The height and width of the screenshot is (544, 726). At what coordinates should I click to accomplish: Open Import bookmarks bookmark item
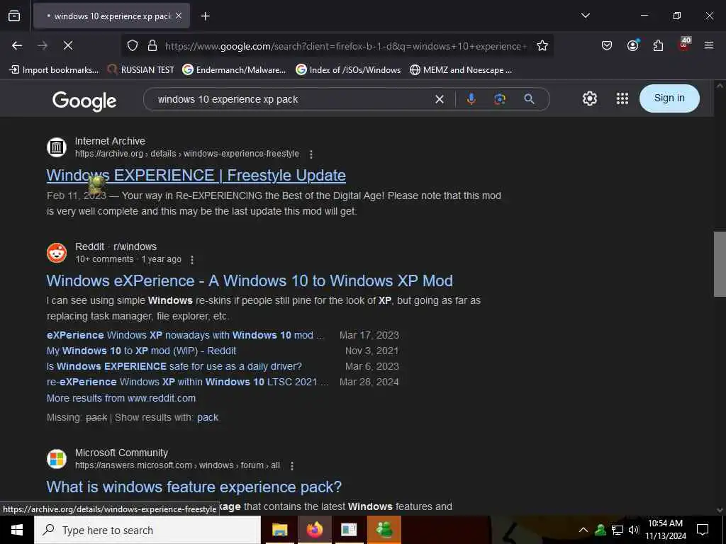pos(54,70)
